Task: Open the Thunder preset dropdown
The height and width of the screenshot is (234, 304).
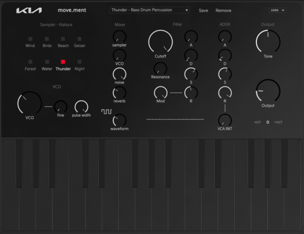Action: tap(150, 10)
